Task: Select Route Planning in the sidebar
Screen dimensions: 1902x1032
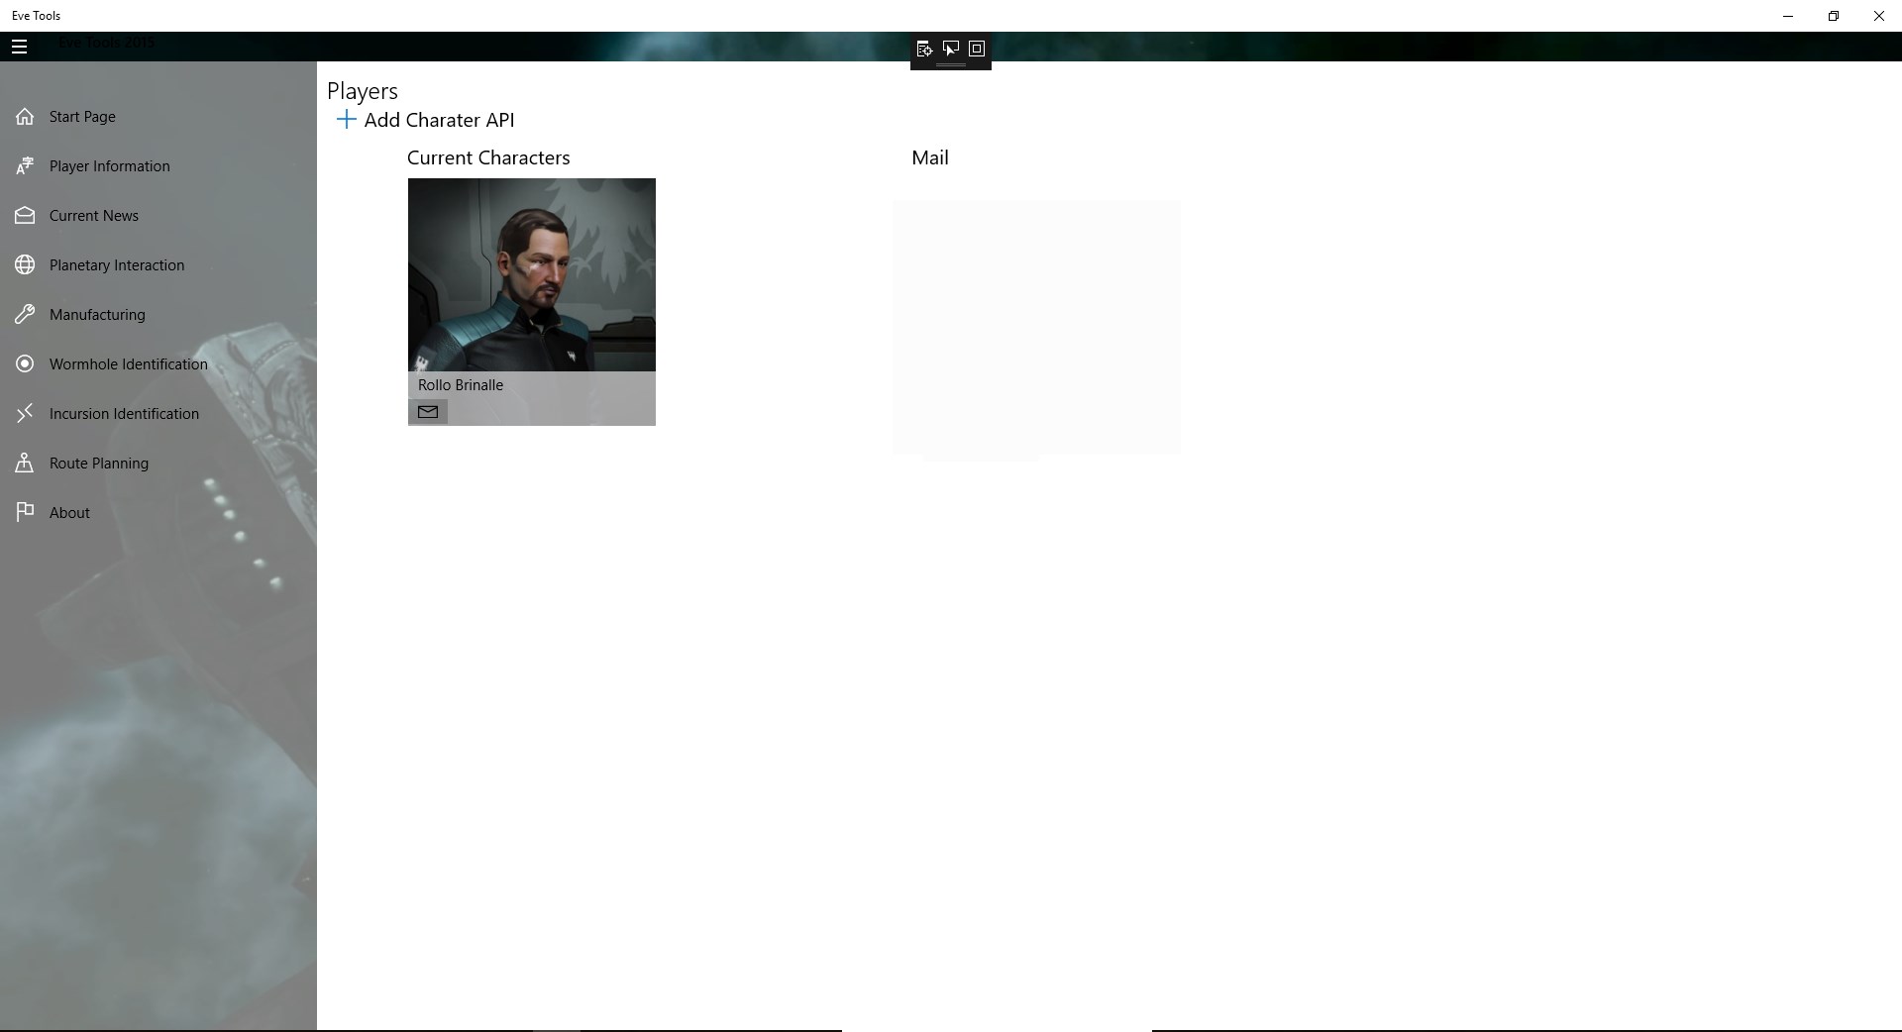Action: pos(99,464)
